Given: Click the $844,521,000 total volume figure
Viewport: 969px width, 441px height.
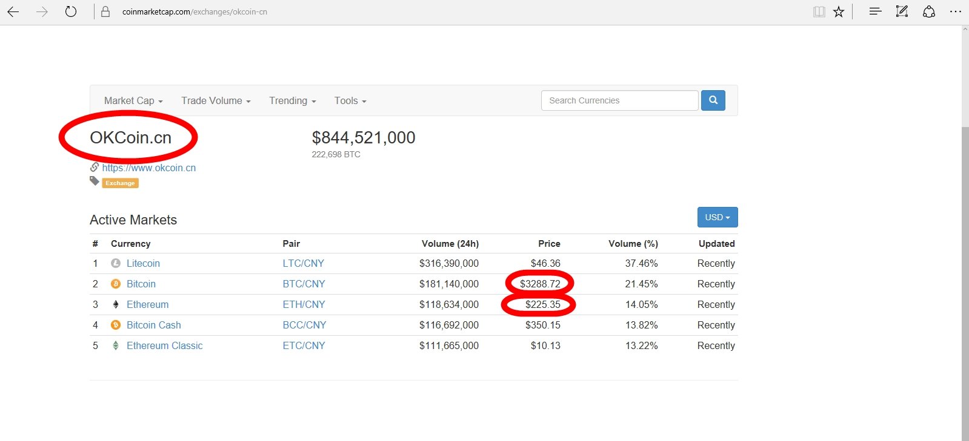Looking at the screenshot, I should pyautogui.click(x=364, y=138).
